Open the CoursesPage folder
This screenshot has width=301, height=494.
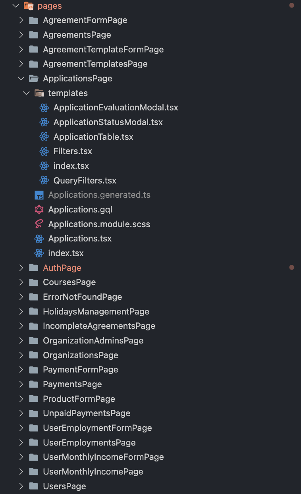coord(69,282)
